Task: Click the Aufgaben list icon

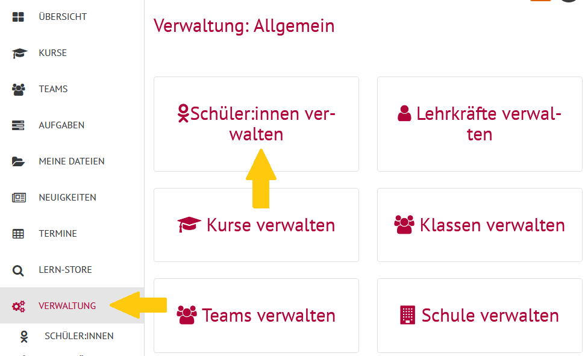Action: 18,125
